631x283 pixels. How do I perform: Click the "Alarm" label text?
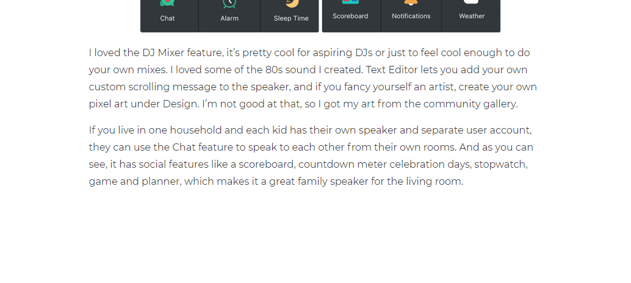point(229,18)
